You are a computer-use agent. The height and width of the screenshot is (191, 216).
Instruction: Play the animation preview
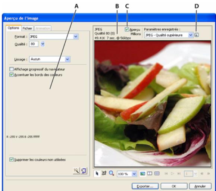(172, 173)
